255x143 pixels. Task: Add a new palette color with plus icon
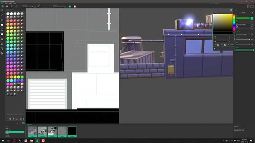pyautogui.click(x=7, y=119)
